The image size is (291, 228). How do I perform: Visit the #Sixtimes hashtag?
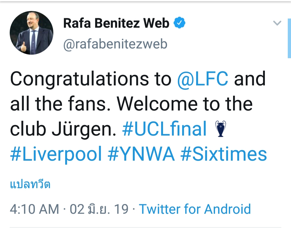tap(224, 154)
